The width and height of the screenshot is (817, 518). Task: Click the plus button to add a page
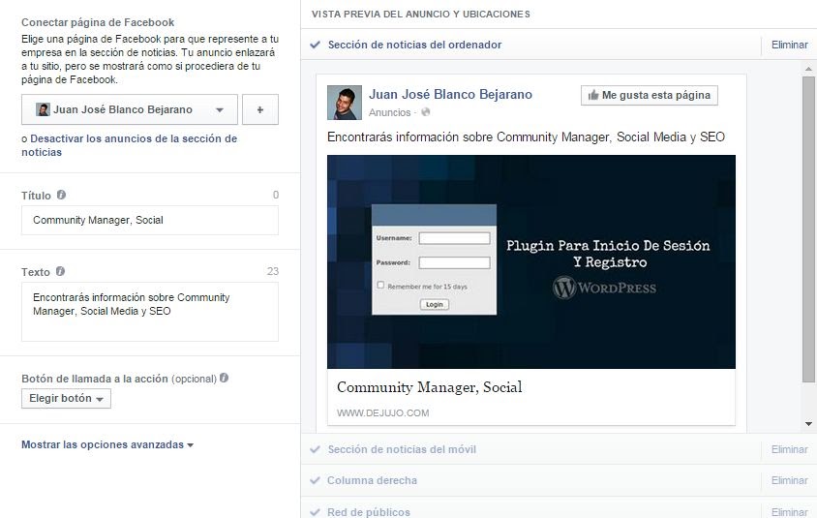(260, 109)
